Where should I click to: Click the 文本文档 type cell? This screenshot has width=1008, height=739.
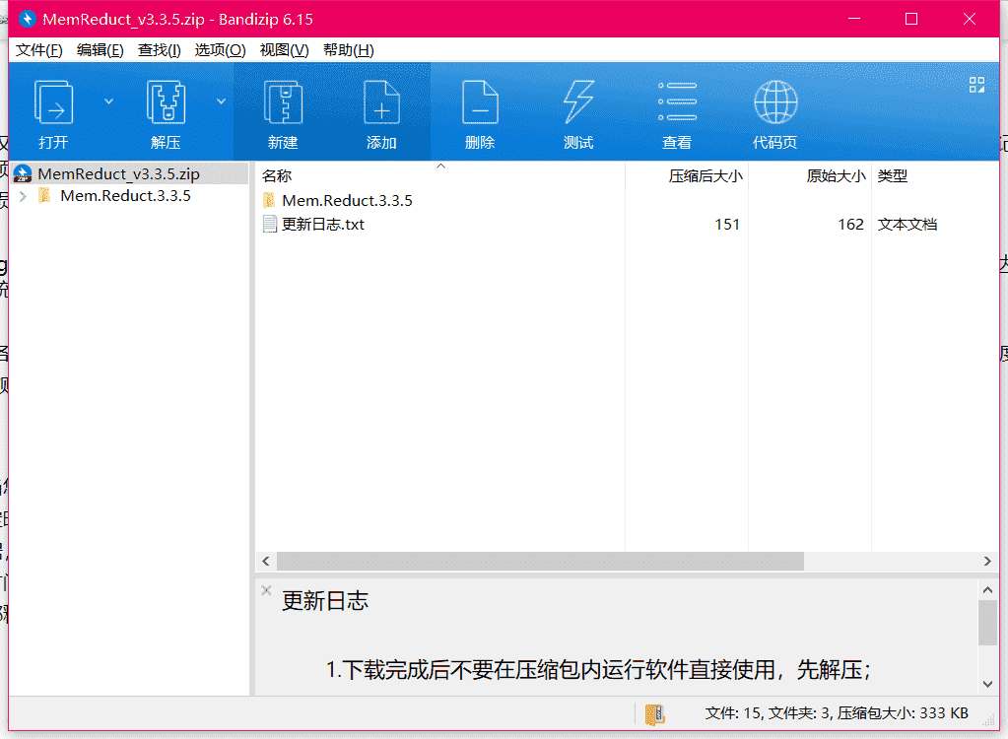pos(907,225)
